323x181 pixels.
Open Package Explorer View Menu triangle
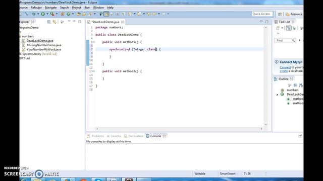(69, 21)
